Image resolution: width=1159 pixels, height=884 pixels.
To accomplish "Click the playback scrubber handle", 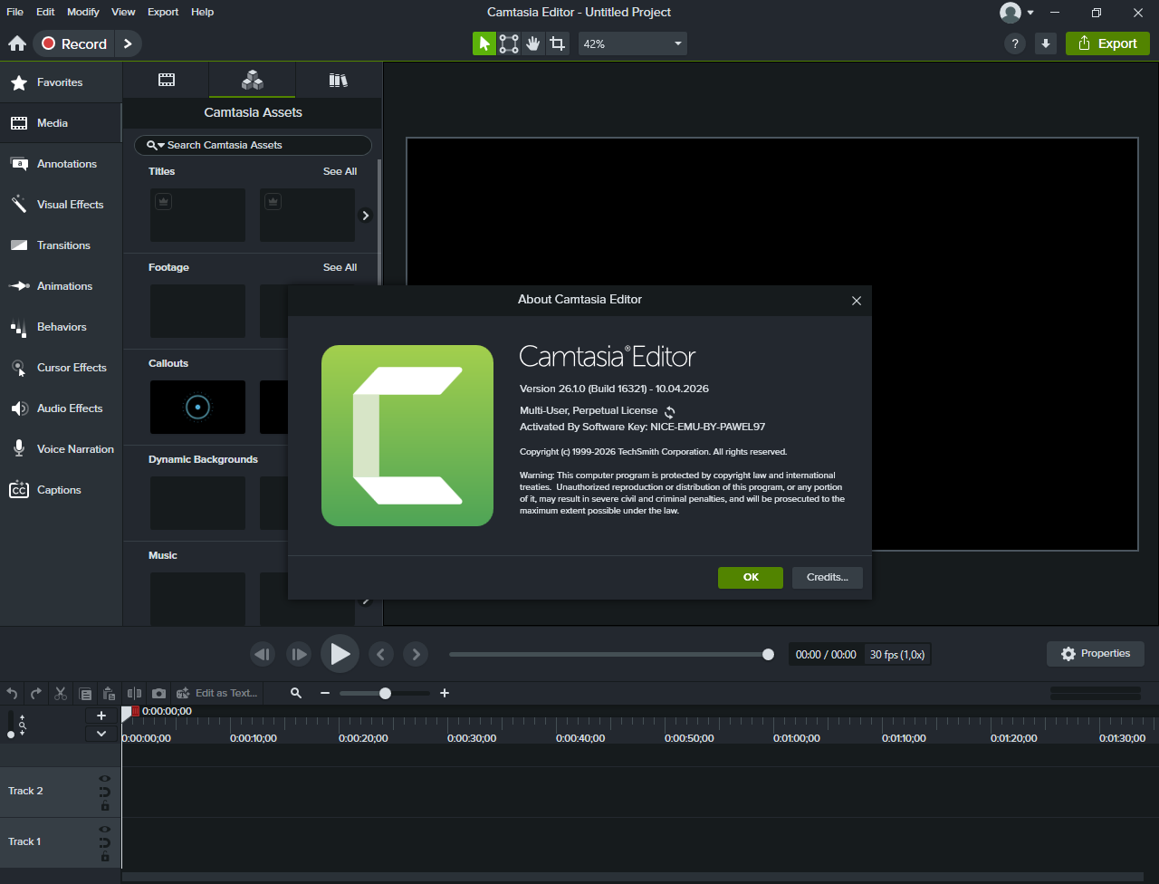I will [768, 654].
